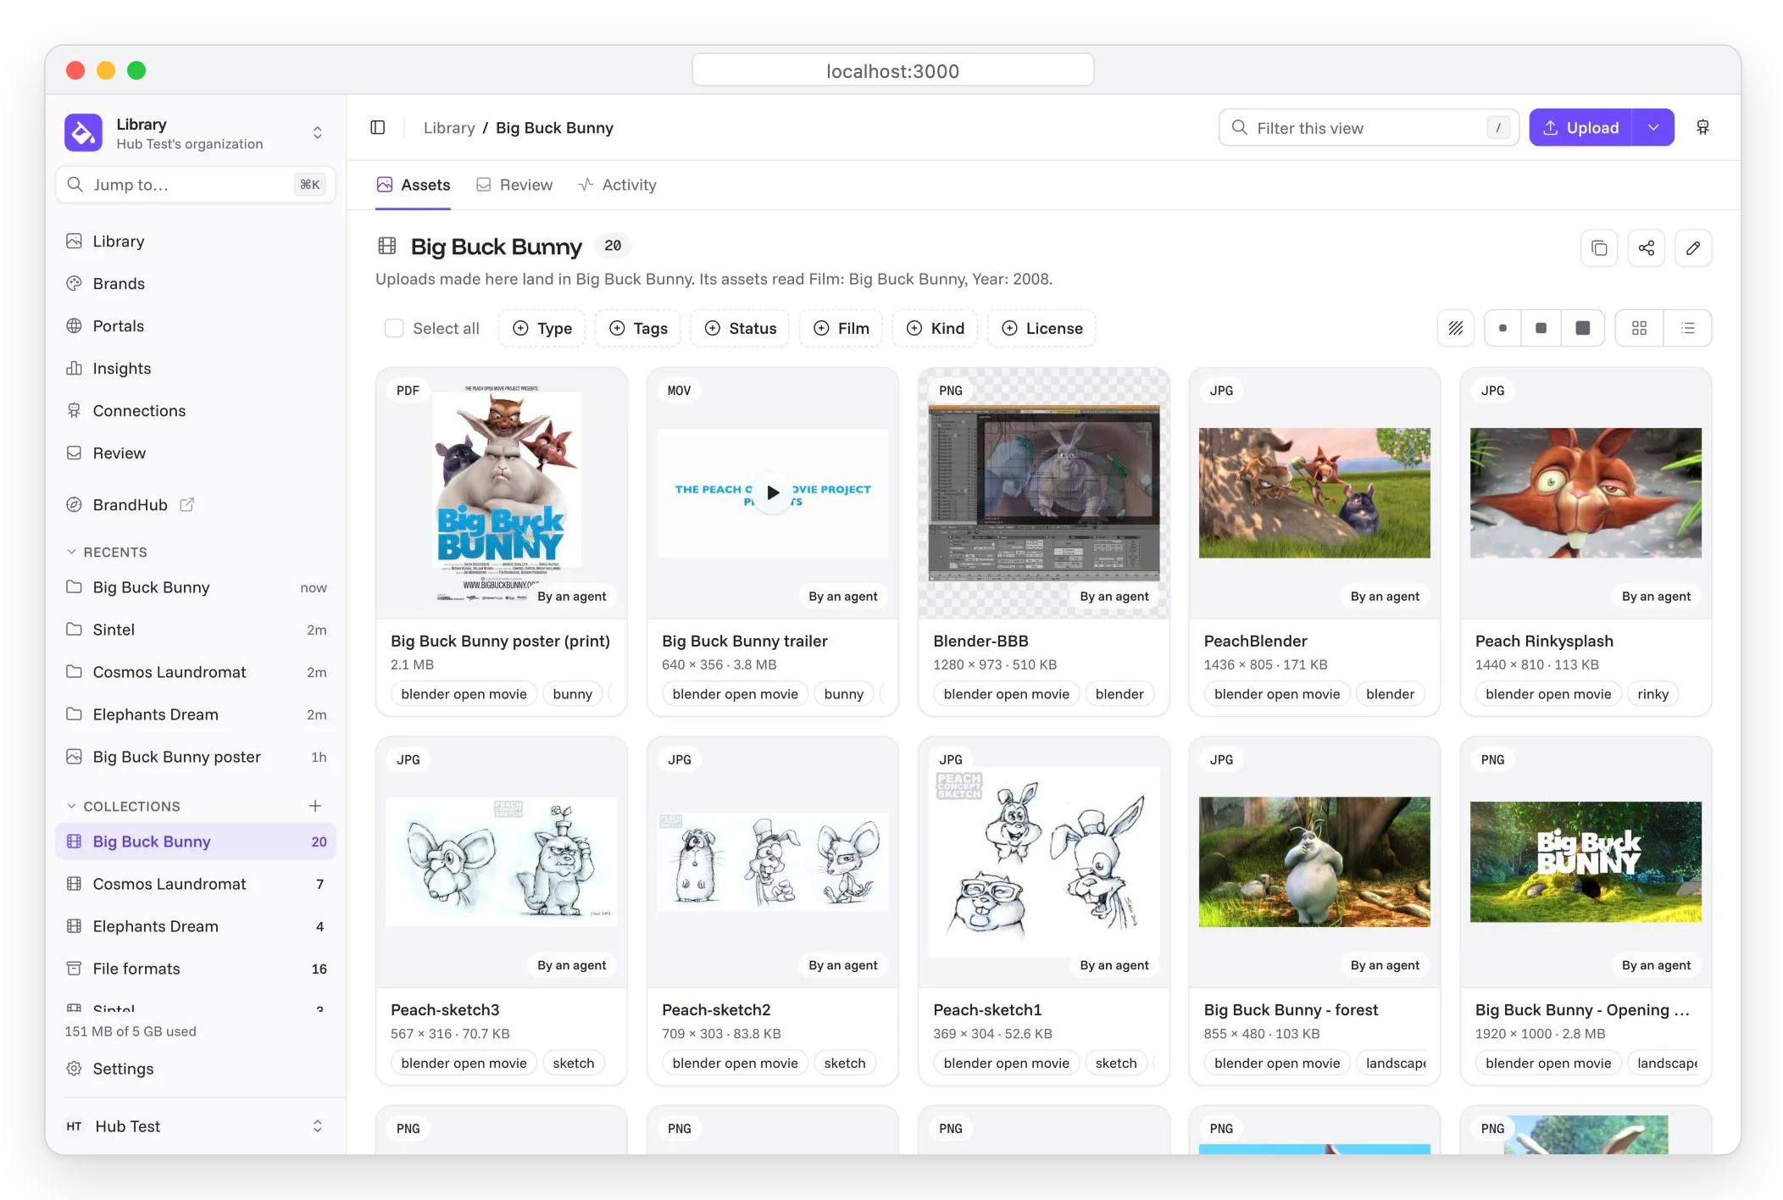Switch to the Review tab

point(514,185)
